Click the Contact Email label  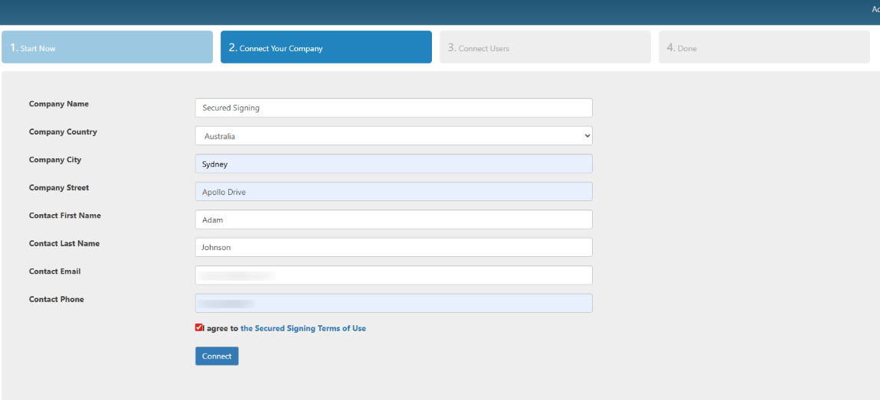[55, 272]
